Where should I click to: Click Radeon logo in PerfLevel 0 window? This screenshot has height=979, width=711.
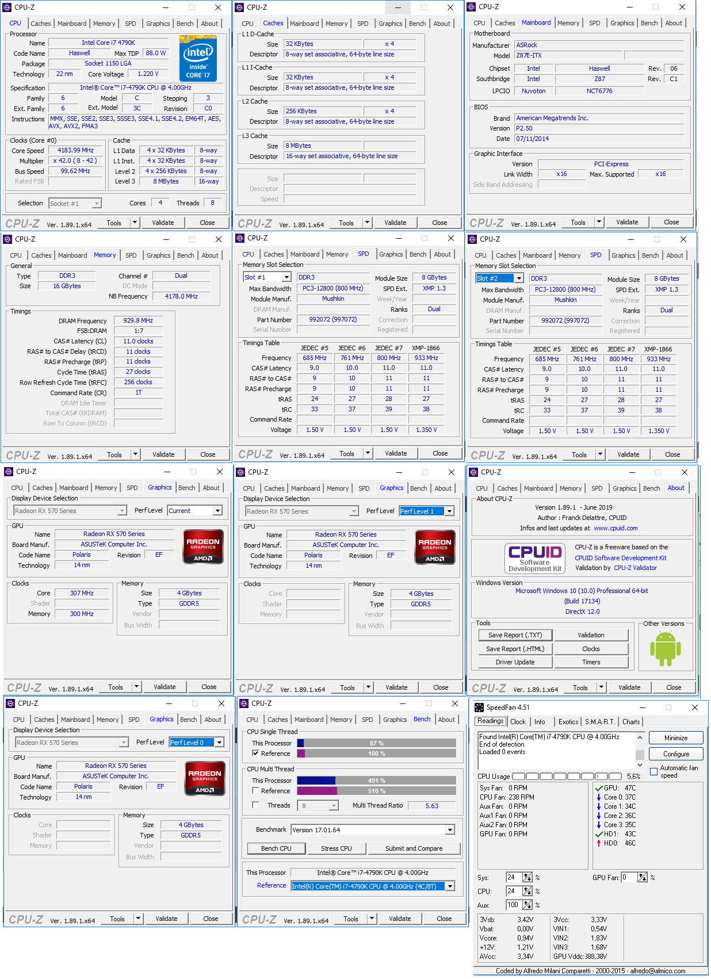205,779
